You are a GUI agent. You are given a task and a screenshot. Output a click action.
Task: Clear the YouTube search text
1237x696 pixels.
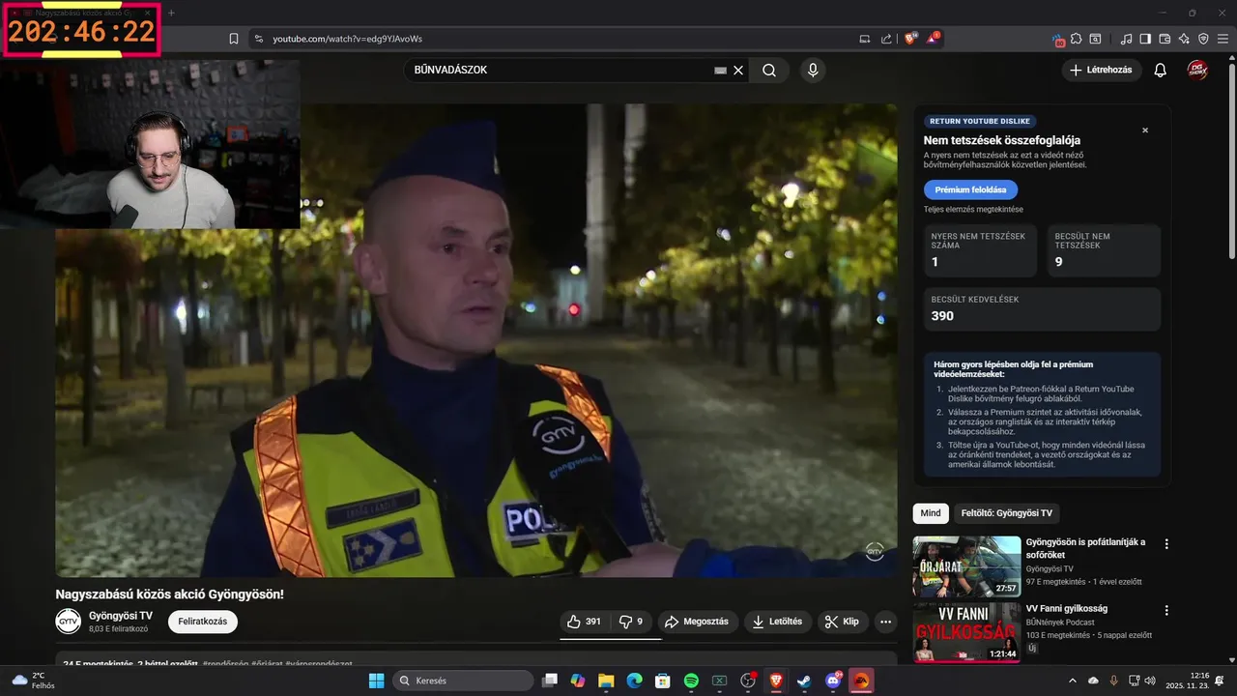click(738, 70)
